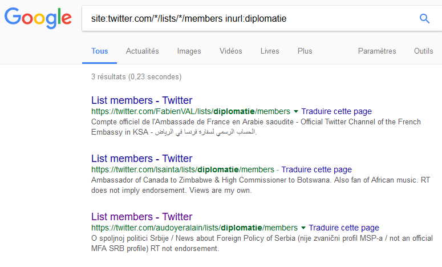Expand the dropdown arrow beside audoyeralain URL
442x267 pixels.
303,228
